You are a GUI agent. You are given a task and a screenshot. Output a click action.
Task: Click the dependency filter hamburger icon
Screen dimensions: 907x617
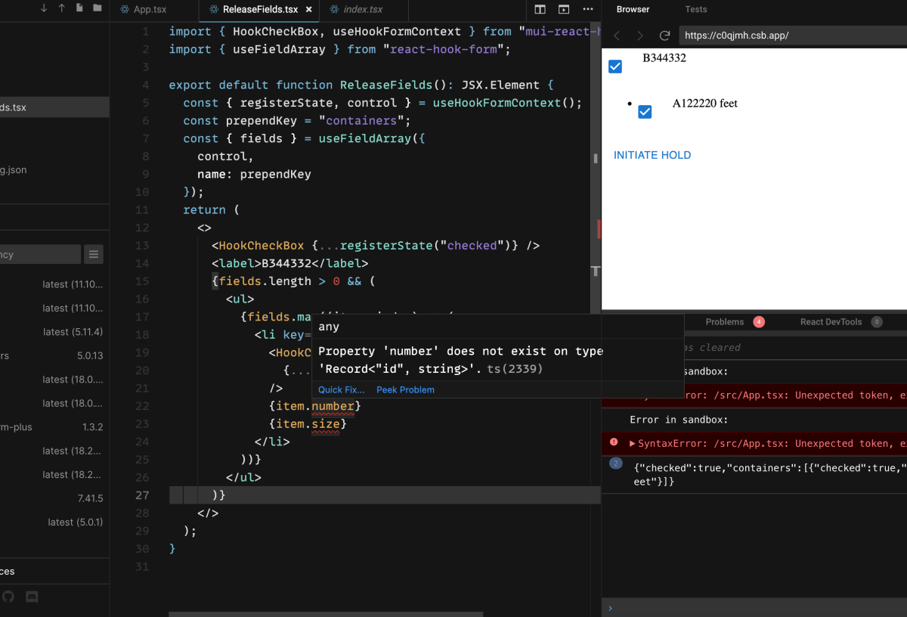tap(93, 254)
